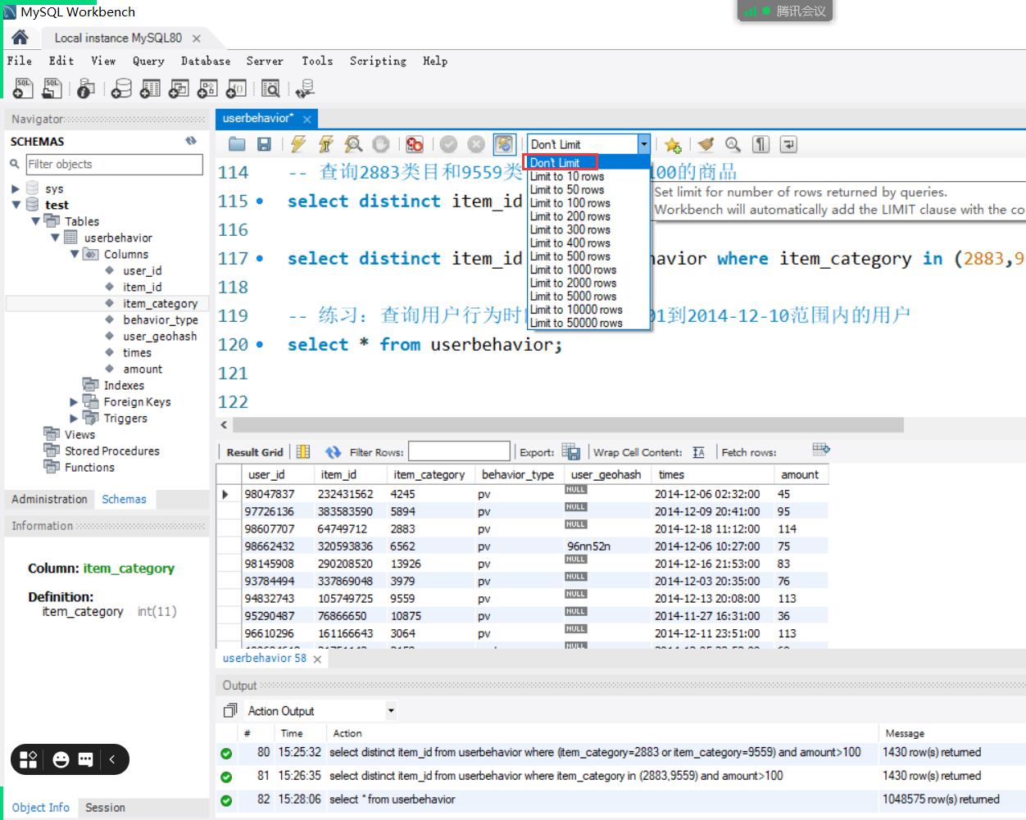Select the Local instance MySQL80 tab
This screenshot has width=1026, height=820.
[118, 38]
